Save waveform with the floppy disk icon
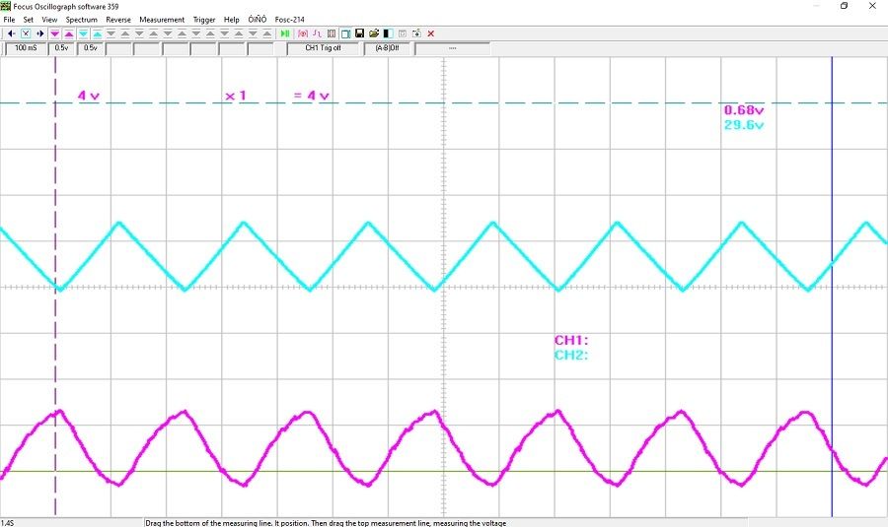888x527 pixels. tap(359, 33)
